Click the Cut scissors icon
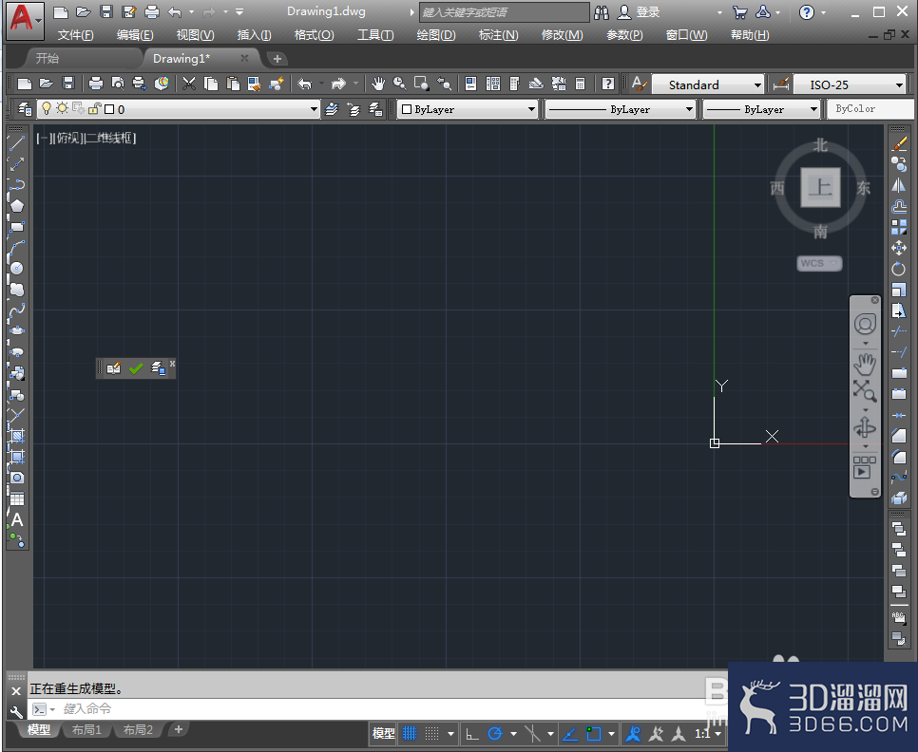This screenshot has height=752, width=918. (188, 85)
